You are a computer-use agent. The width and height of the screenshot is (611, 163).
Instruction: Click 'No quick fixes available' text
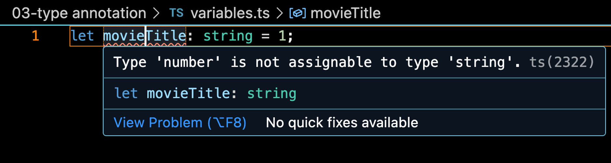[342, 123]
